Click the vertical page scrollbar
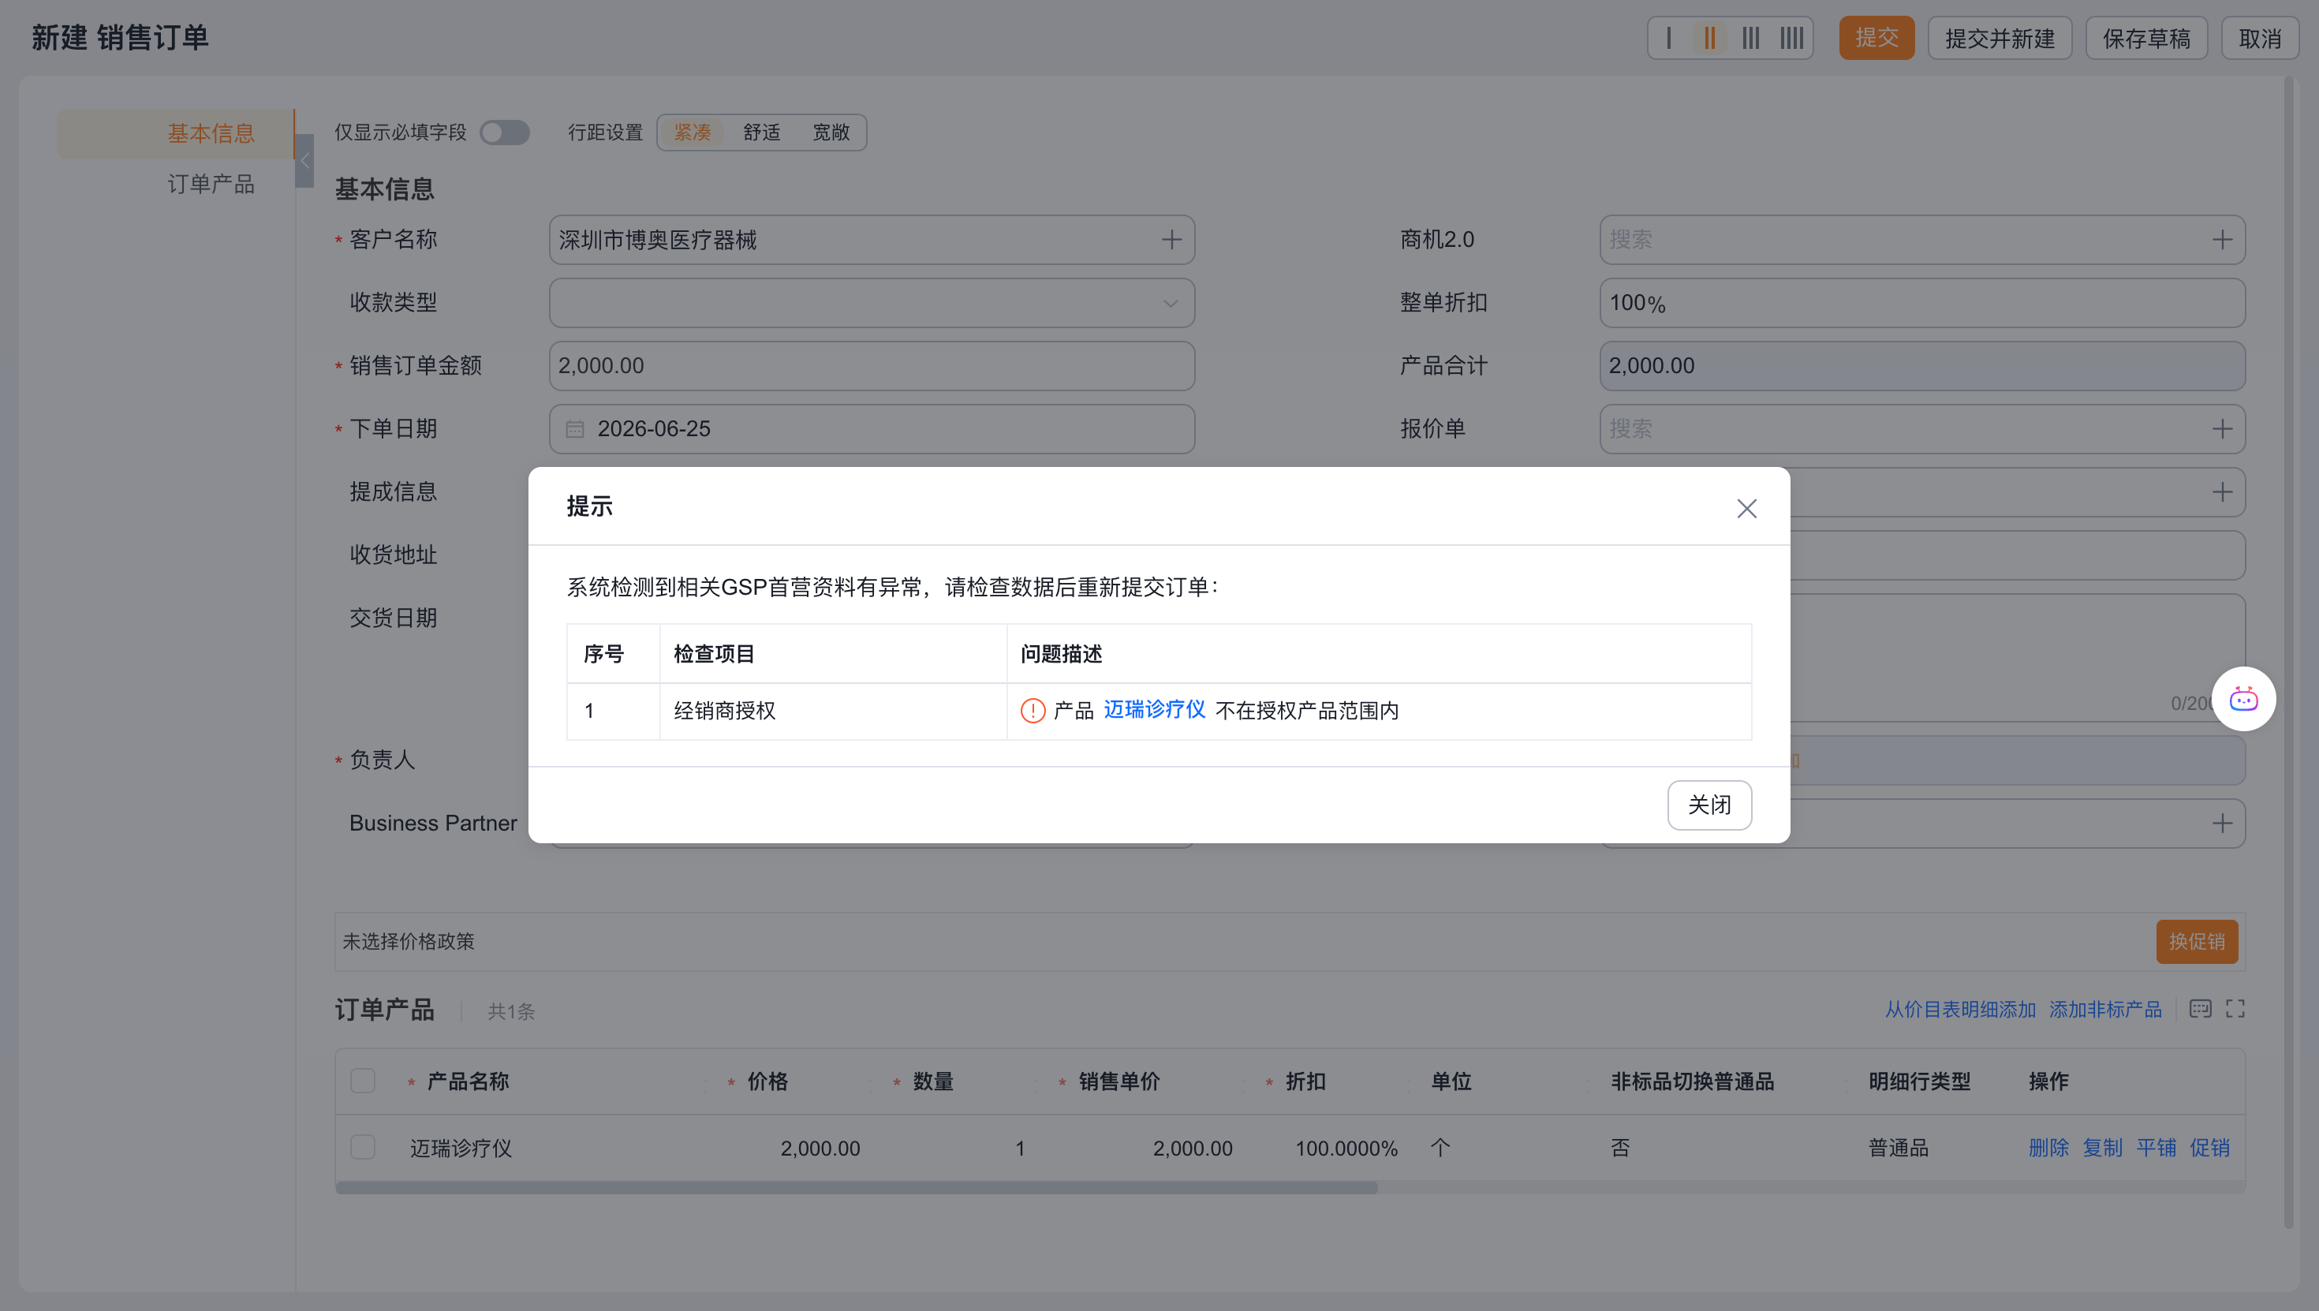Image resolution: width=2319 pixels, height=1311 pixels. [2289, 652]
